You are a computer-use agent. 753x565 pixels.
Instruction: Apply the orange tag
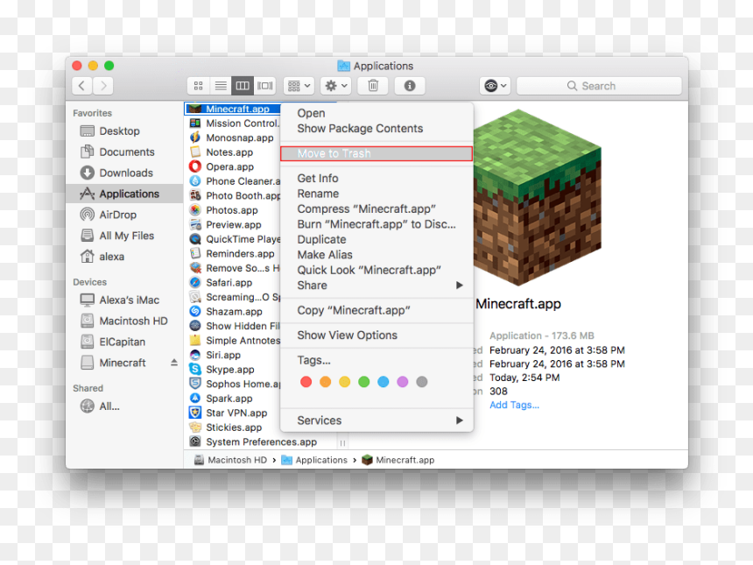325,382
